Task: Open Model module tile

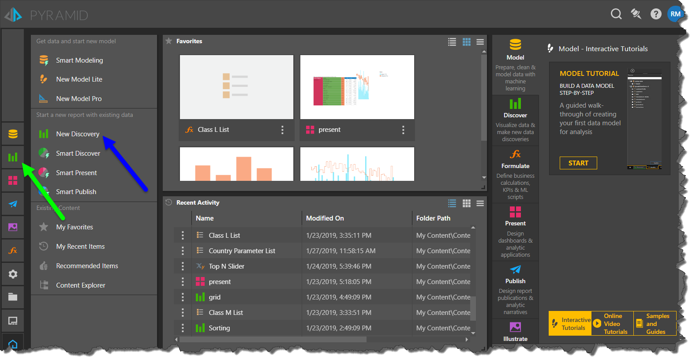Action: pos(515,65)
